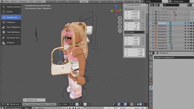194x109 pixels.
Task: Jump to the first frame button
Action: point(67,108)
